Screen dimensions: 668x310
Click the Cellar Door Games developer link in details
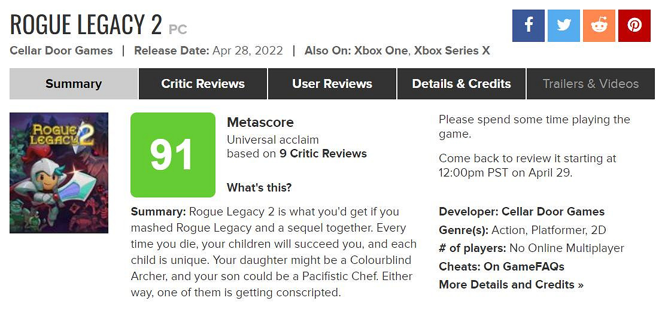click(553, 212)
